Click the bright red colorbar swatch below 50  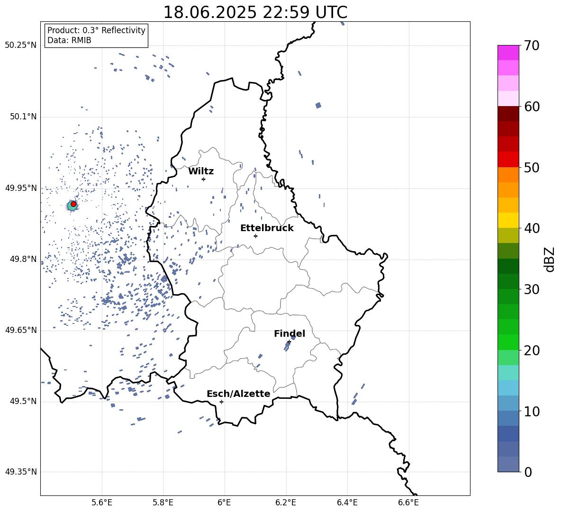click(x=508, y=160)
